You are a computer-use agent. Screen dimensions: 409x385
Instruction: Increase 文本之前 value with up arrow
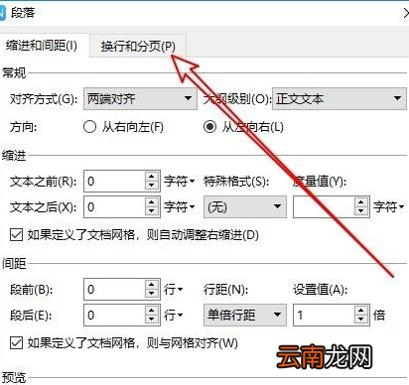pos(152,176)
